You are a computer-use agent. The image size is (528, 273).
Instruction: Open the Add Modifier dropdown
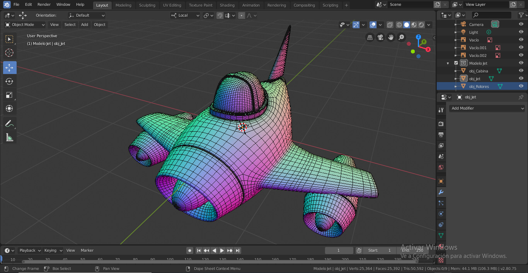click(487, 108)
